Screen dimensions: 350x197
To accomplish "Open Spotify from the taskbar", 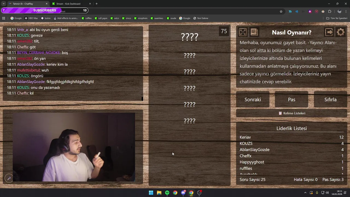I will click(167, 193).
